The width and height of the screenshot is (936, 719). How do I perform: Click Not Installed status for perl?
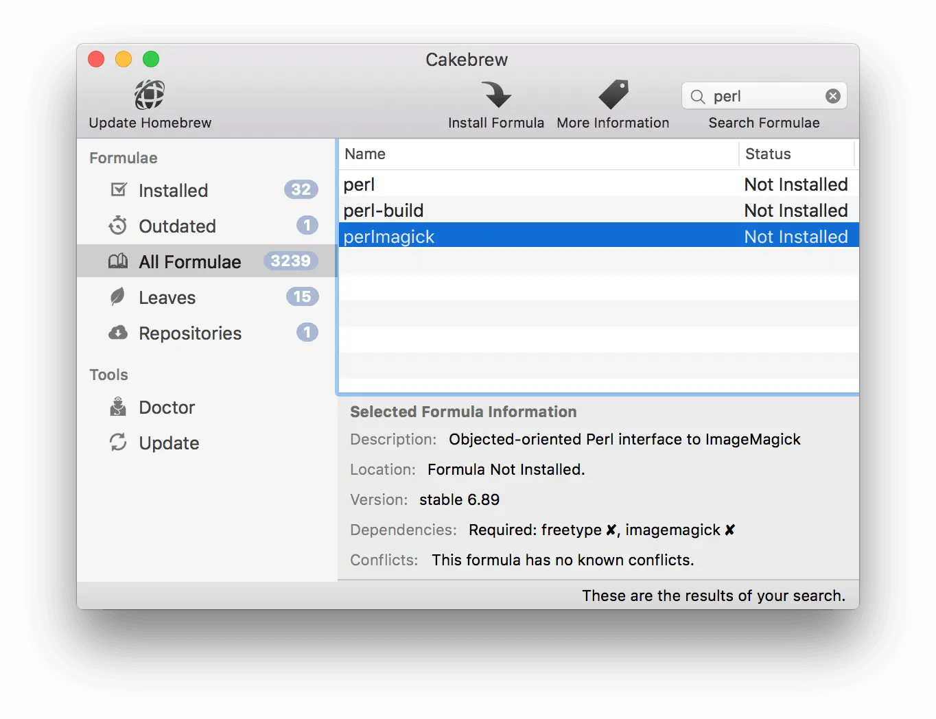point(796,184)
